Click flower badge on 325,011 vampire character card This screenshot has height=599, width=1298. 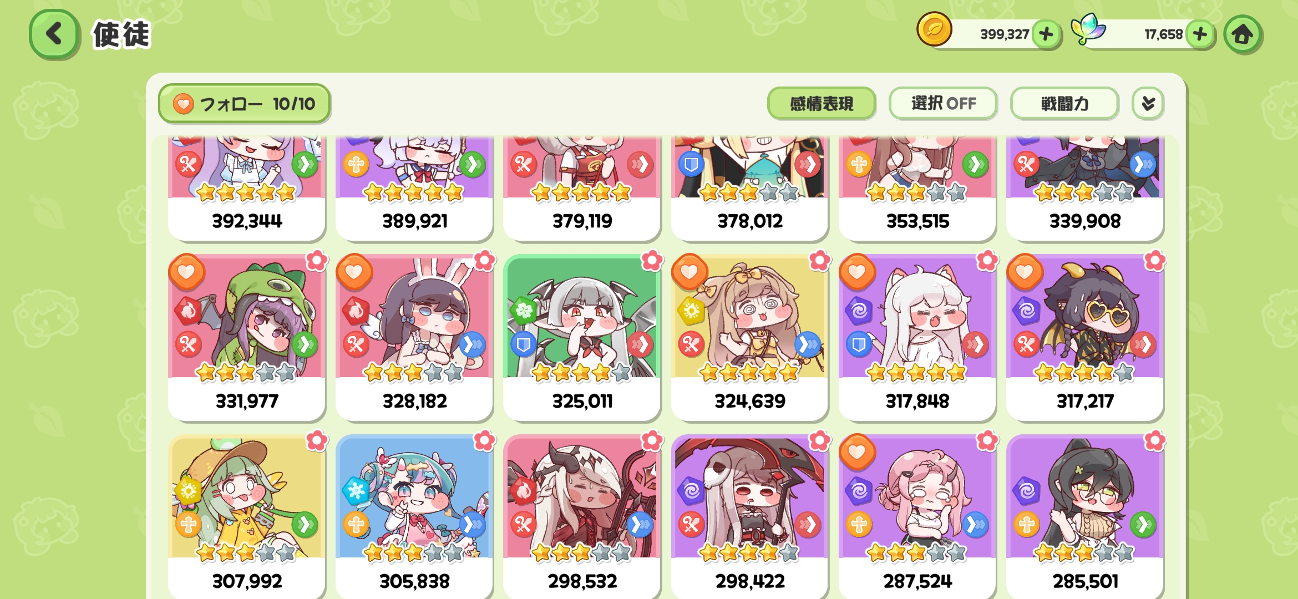tap(652, 260)
